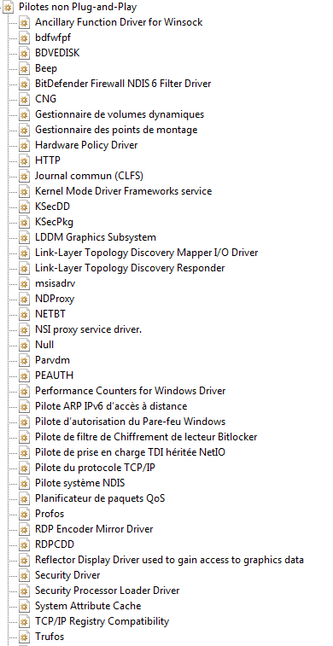Image resolution: width=333 pixels, height=646 pixels.
Task: Select Link-Layer Topology Discovery Responder
Action: [130, 268]
